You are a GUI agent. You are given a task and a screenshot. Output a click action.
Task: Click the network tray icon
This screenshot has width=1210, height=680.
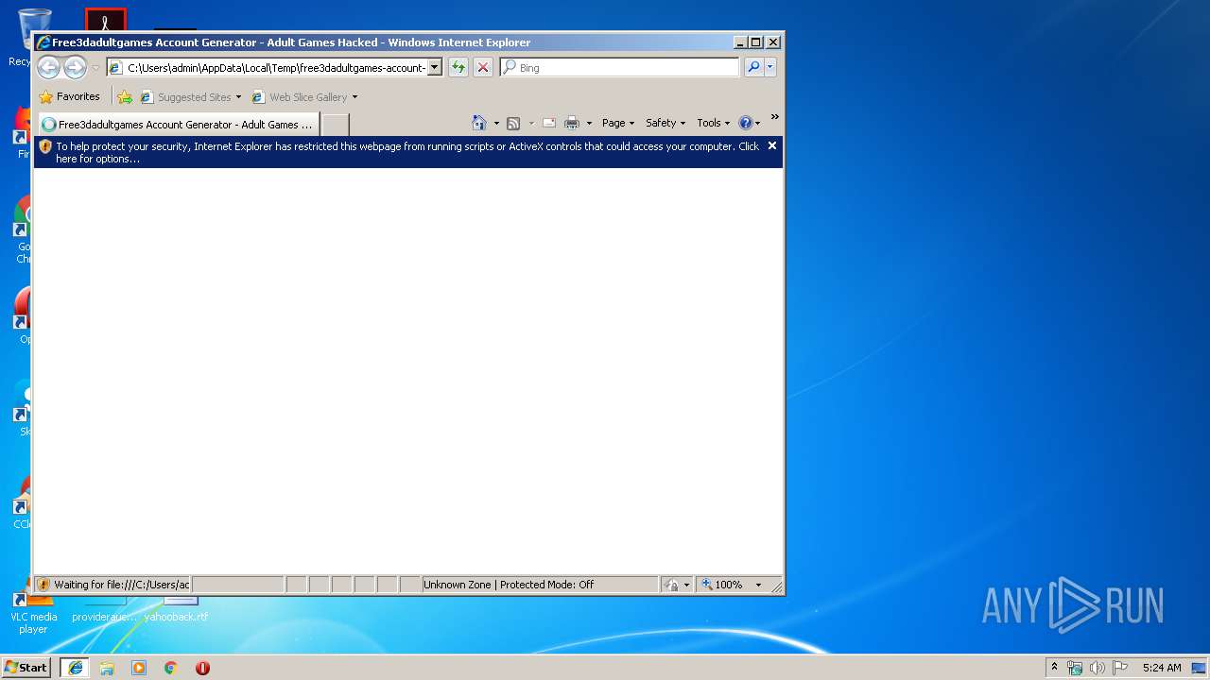(x=1075, y=668)
